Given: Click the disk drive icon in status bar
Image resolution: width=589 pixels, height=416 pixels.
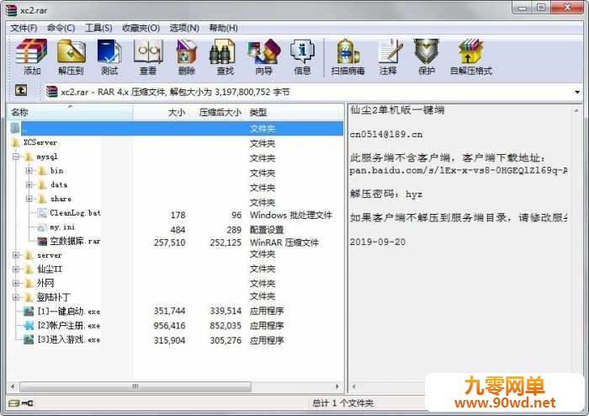Looking at the screenshot, I should coord(13,403).
